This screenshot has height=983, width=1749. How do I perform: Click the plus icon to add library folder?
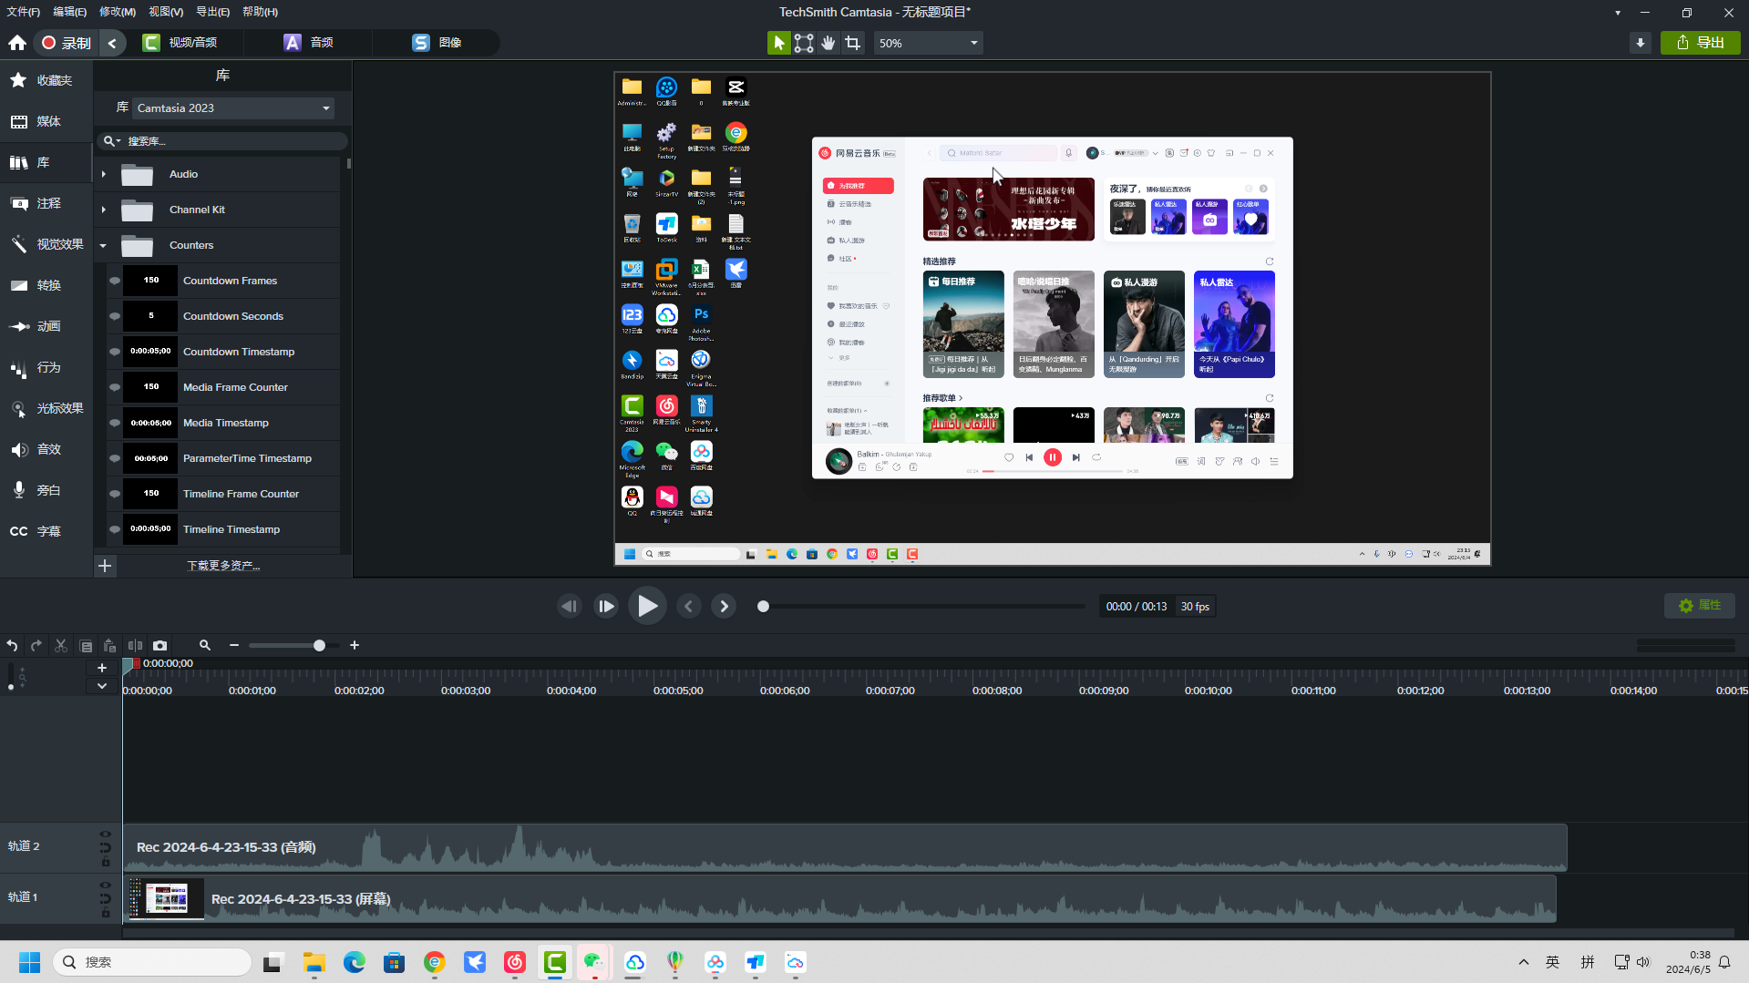click(105, 566)
